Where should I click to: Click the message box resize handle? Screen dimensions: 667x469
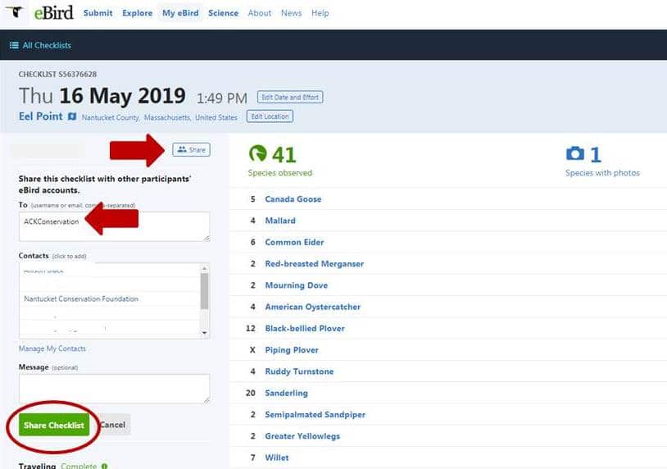(x=206, y=400)
